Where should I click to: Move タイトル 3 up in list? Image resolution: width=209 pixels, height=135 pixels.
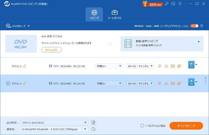point(206,81)
